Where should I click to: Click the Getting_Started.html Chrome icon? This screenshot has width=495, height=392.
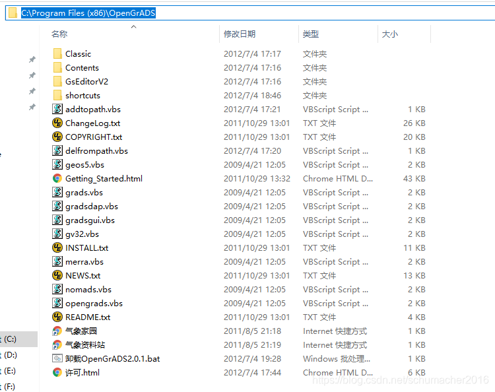[x=57, y=179]
